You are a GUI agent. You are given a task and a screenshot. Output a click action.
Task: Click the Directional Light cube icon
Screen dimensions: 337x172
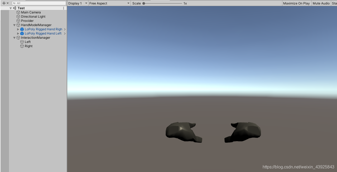click(x=18, y=17)
